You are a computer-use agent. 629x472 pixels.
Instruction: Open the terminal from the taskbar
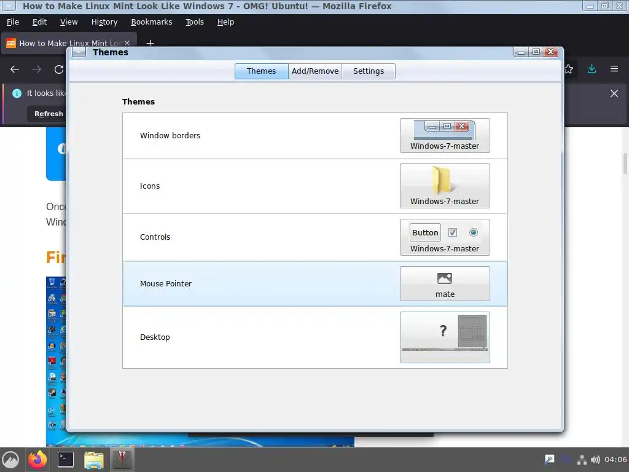coord(65,460)
